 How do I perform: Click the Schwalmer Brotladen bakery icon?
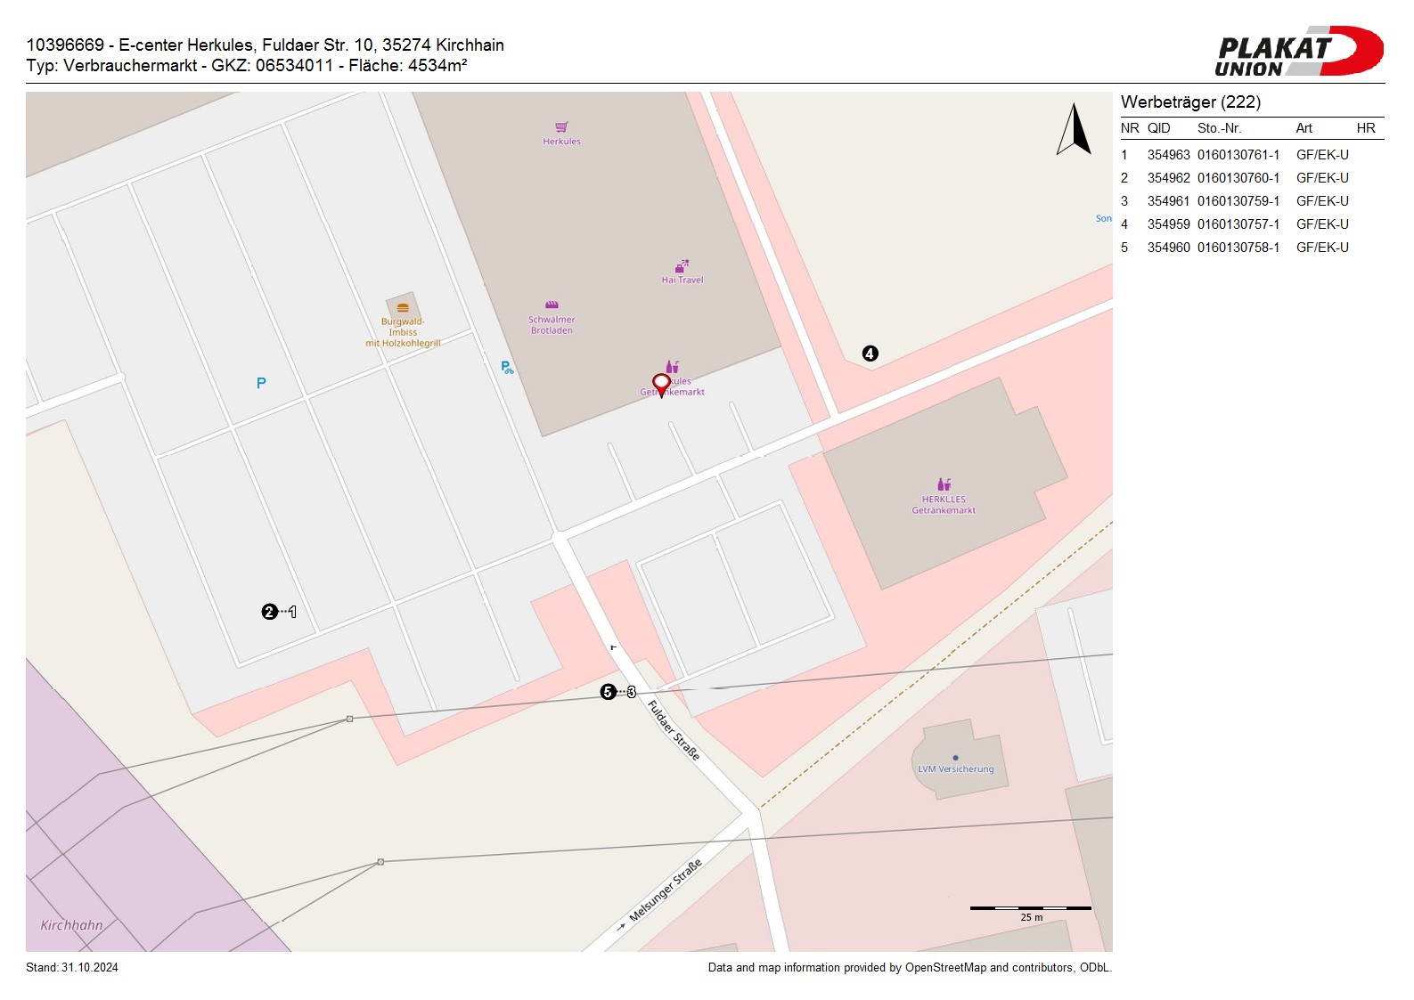(x=552, y=305)
